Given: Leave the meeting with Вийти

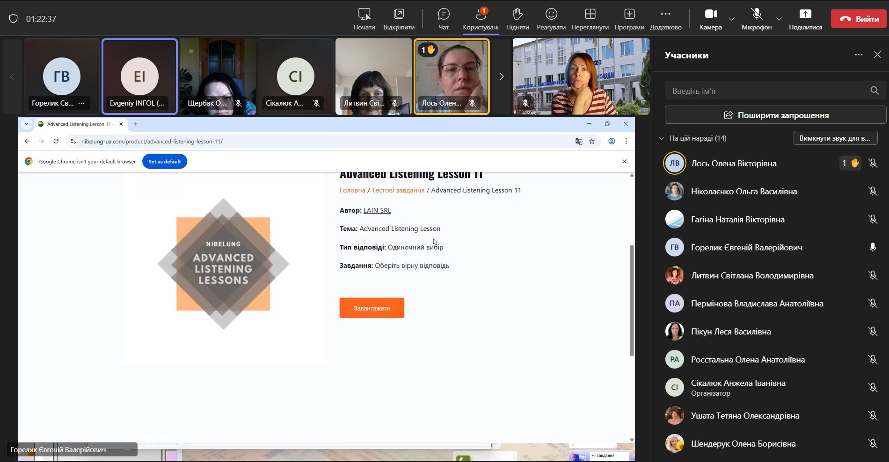Looking at the screenshot, I should 859,19.
